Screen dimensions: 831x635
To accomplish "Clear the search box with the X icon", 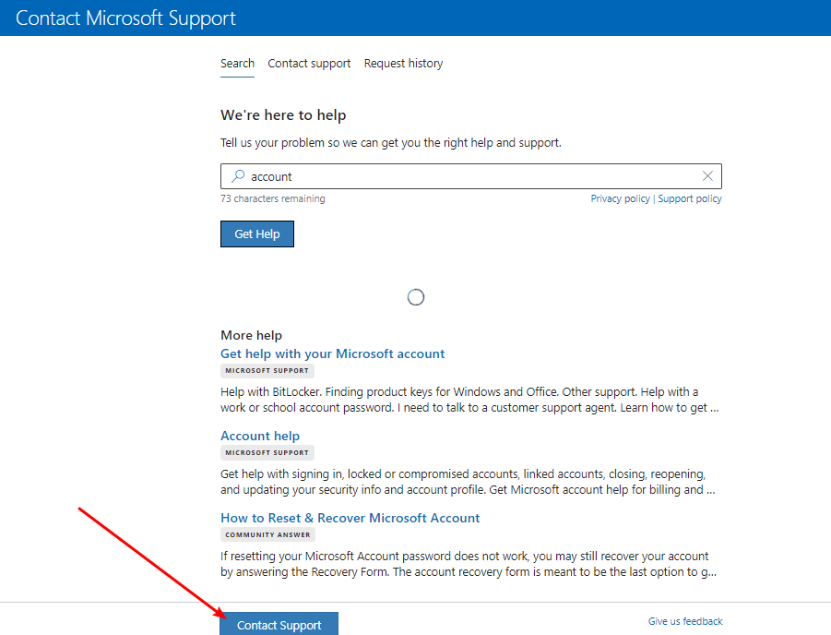I will [707, 176].
